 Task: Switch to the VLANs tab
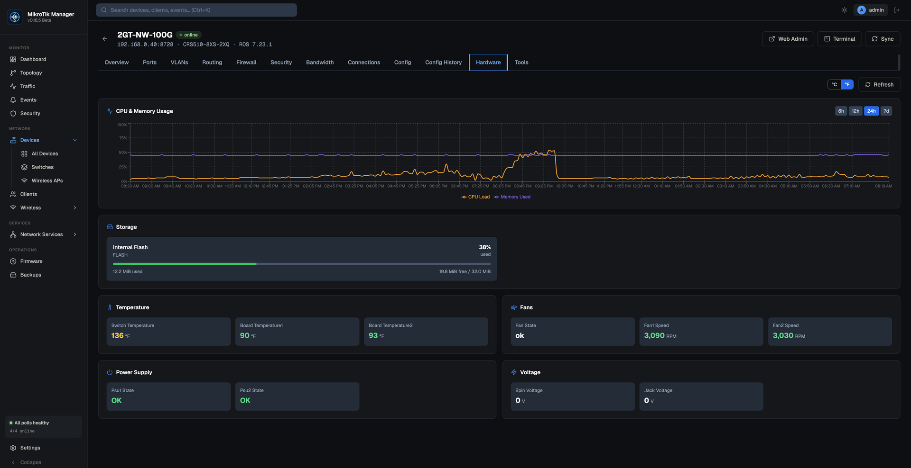click(179, 63)
